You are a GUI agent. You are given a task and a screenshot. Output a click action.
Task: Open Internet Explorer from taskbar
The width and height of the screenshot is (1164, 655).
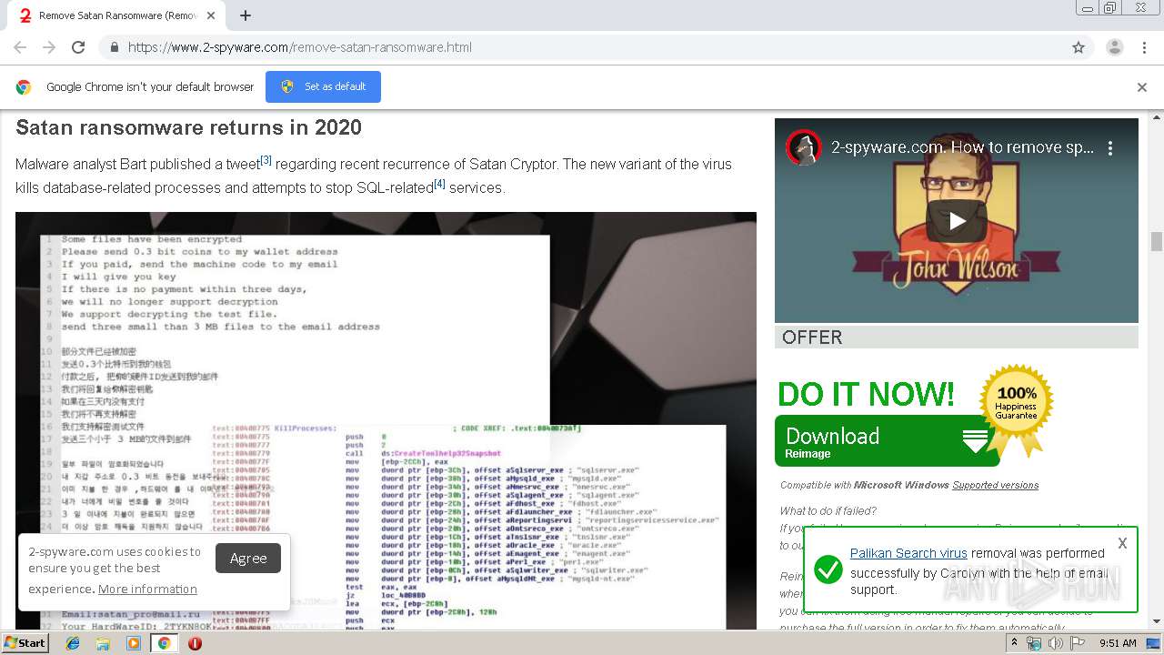[73, 643]
